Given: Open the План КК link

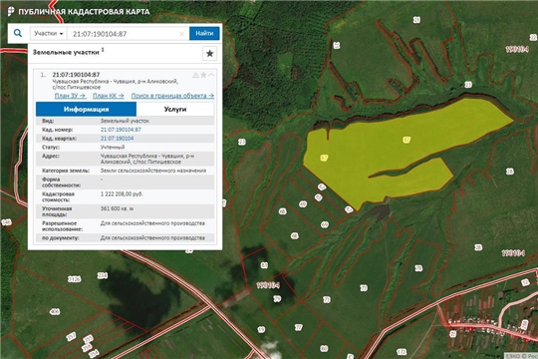Looking at the screenshot, I should click(109, 96).
